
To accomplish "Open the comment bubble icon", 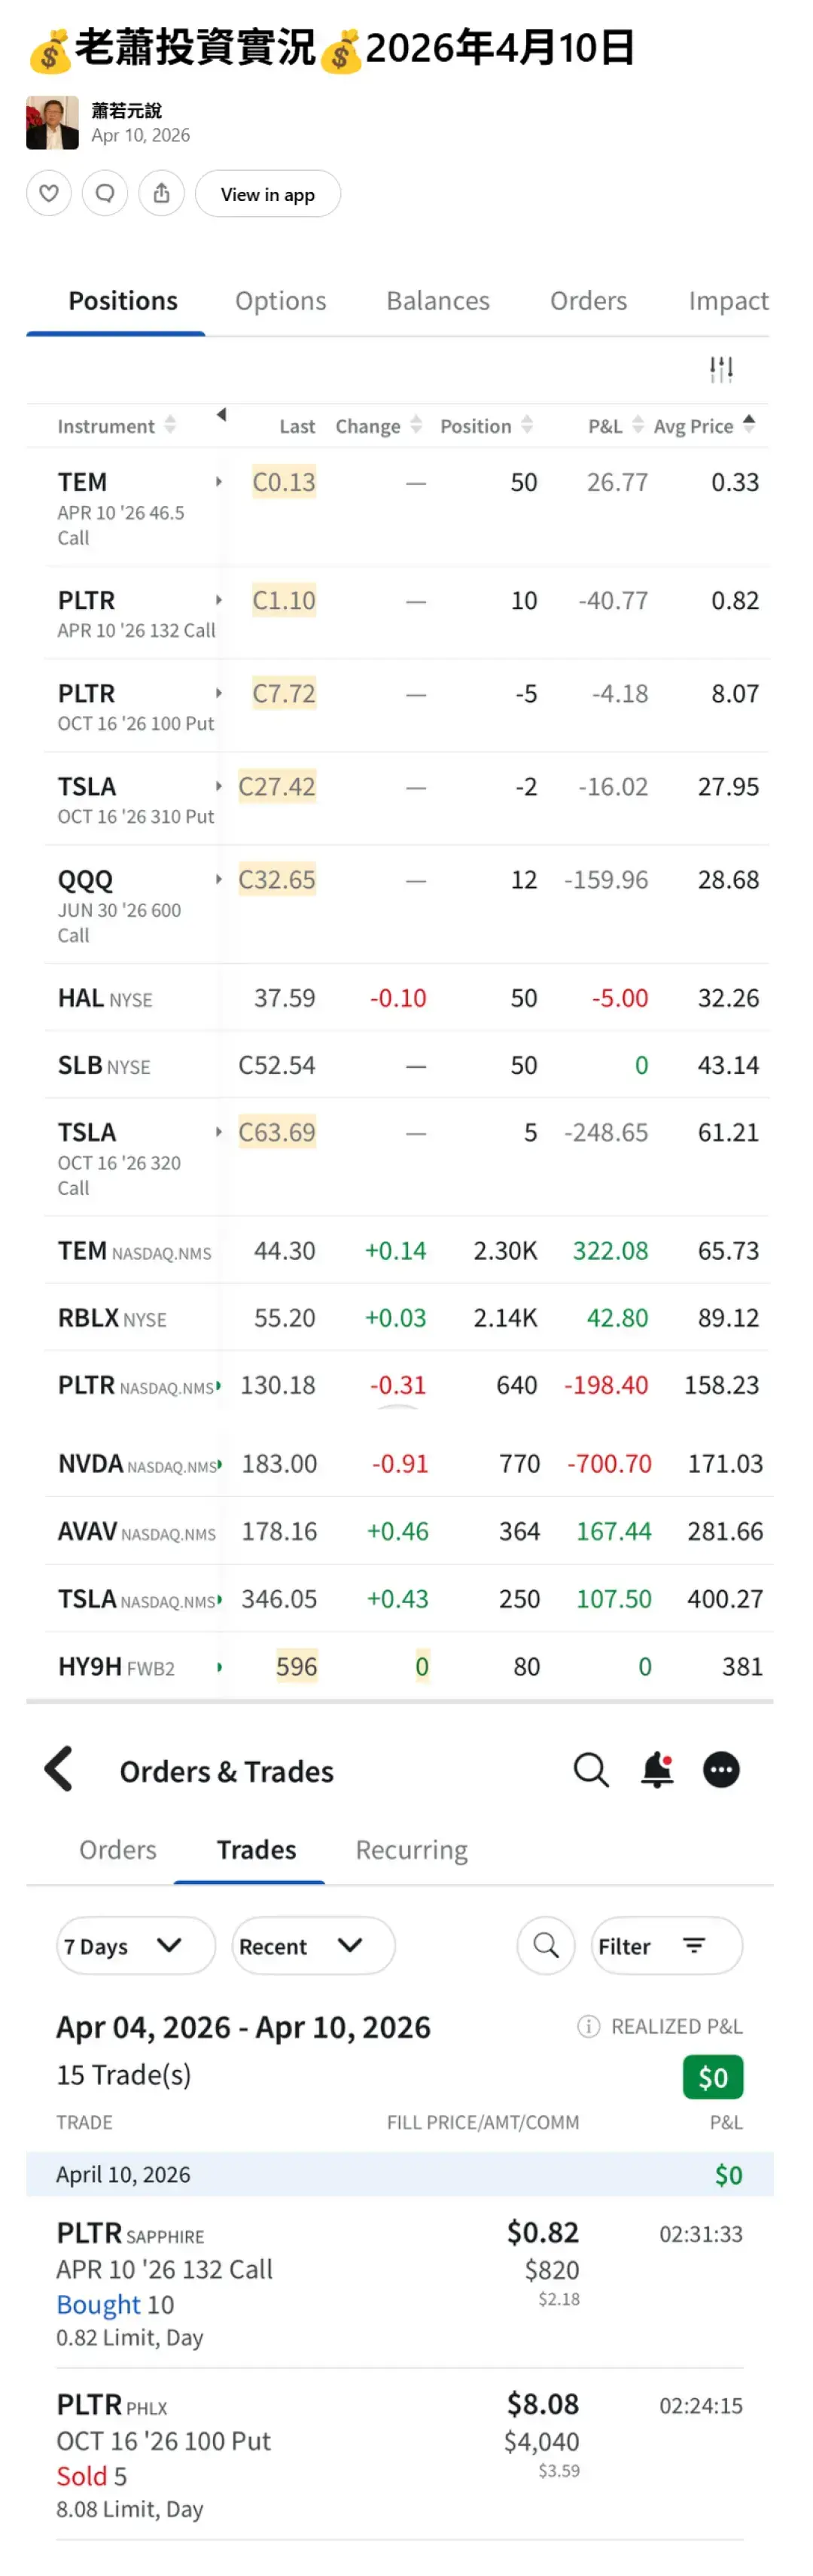I will 105,193.
